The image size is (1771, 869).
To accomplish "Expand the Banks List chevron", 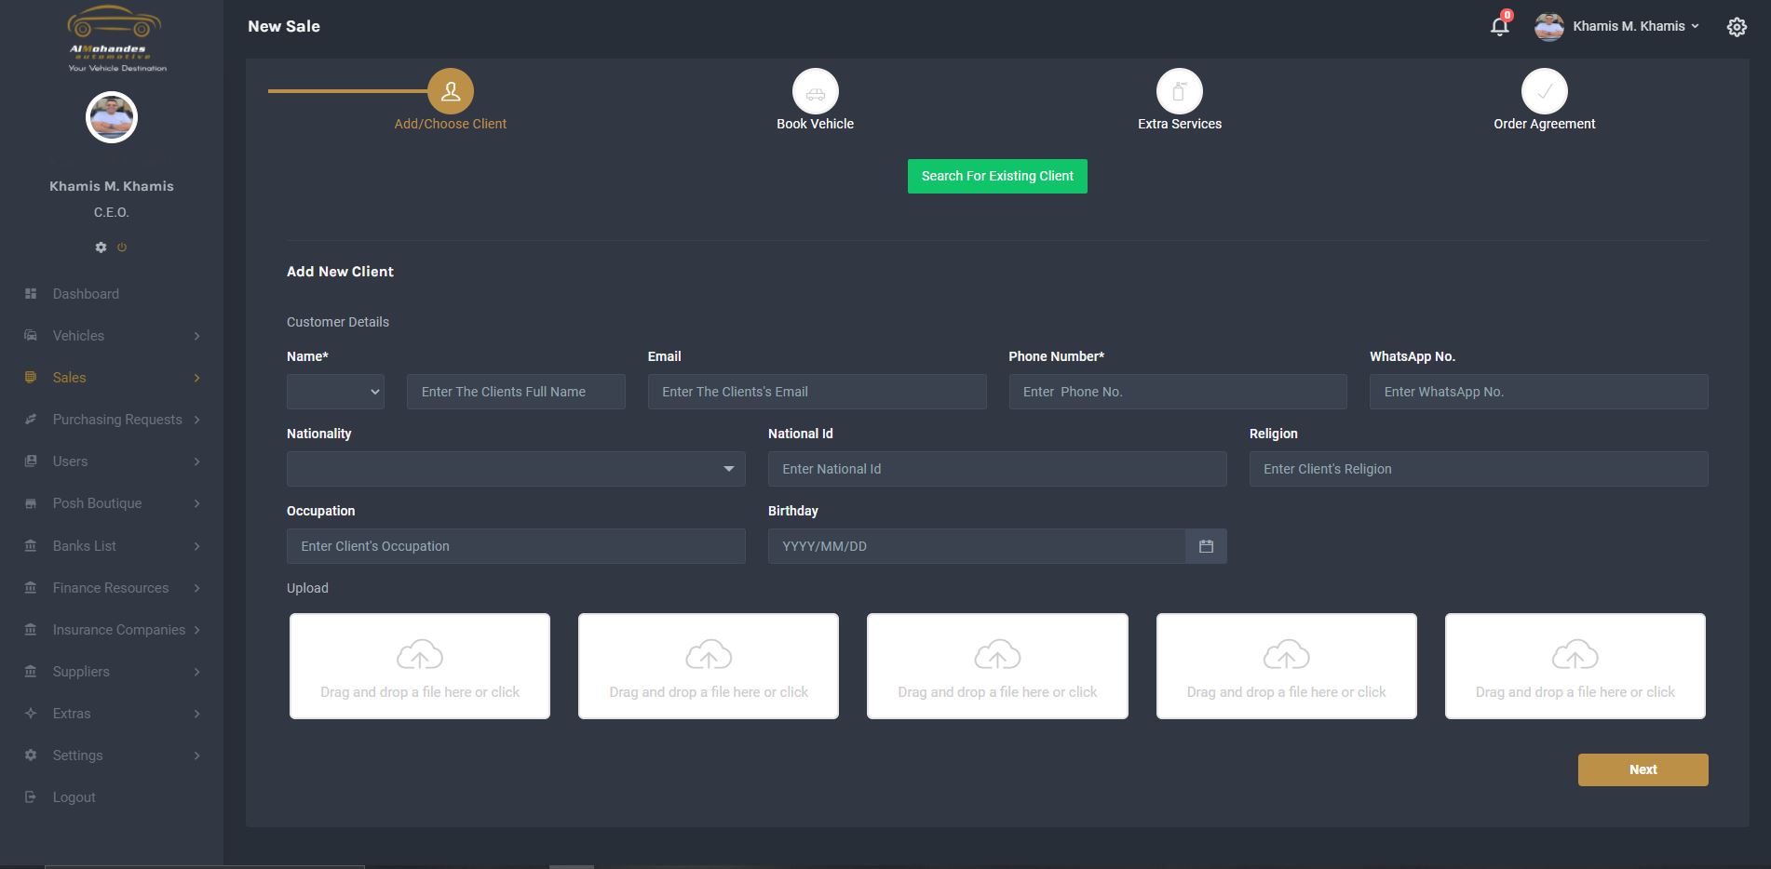I will 196,546.
